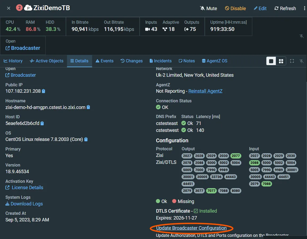Open the AgentZ OS tab
Screen dimensions: 307x239
click(215, 61)
